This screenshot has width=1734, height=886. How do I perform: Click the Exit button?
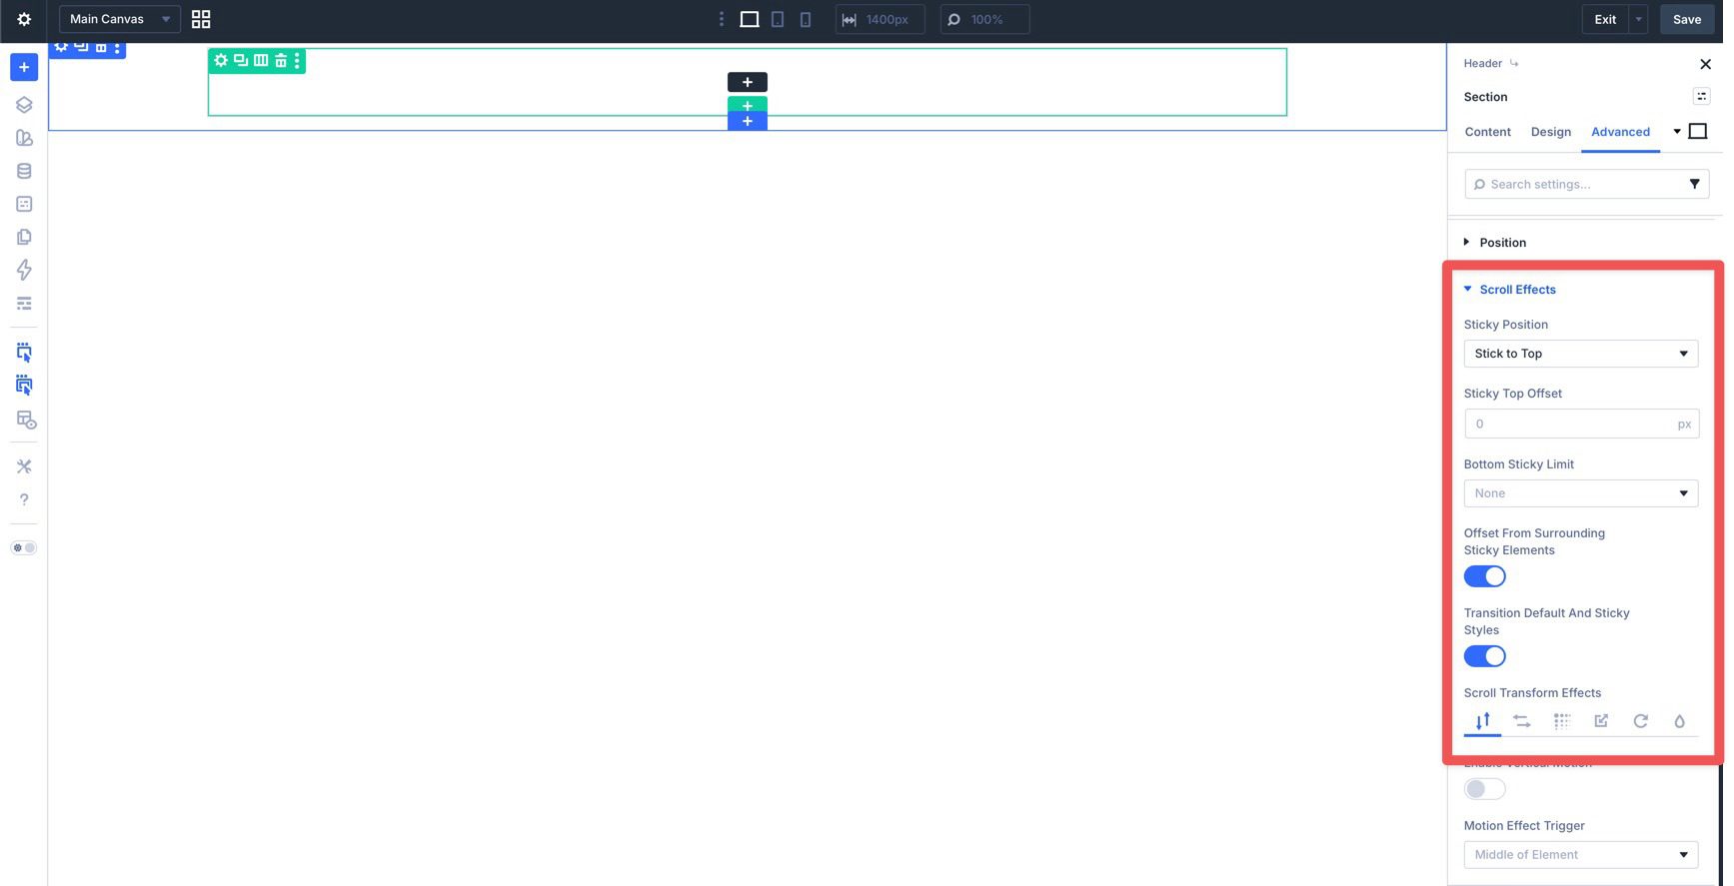click(1605, 19)
